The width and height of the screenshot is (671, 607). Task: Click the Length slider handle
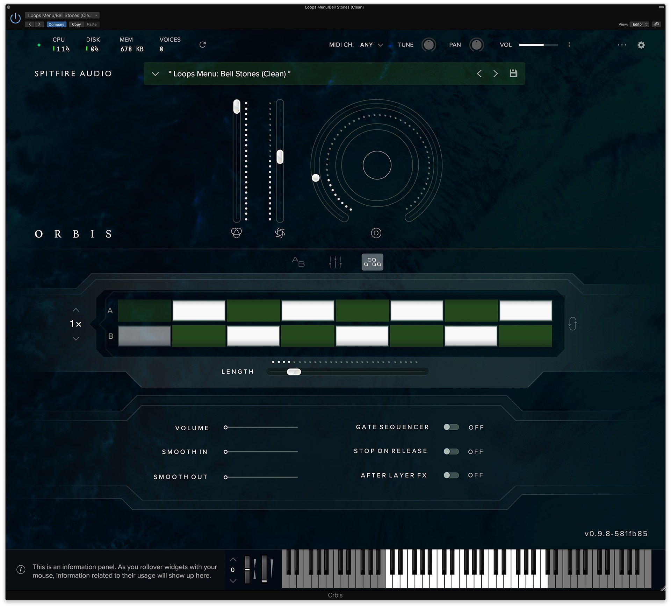point(294,372)
